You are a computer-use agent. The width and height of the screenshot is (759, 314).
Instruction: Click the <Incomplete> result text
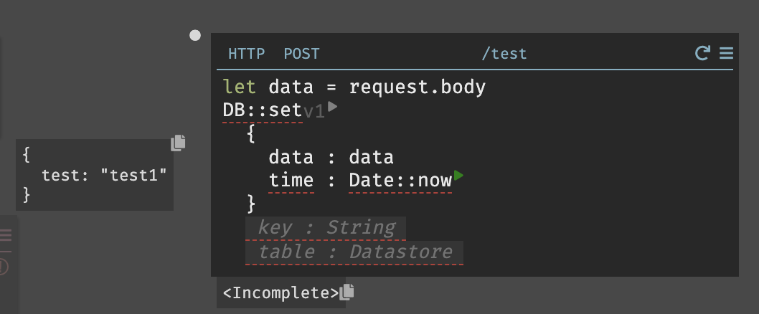(280, 293)
